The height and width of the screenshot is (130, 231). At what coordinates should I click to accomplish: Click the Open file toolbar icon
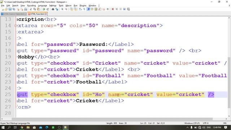pos(6,9)
